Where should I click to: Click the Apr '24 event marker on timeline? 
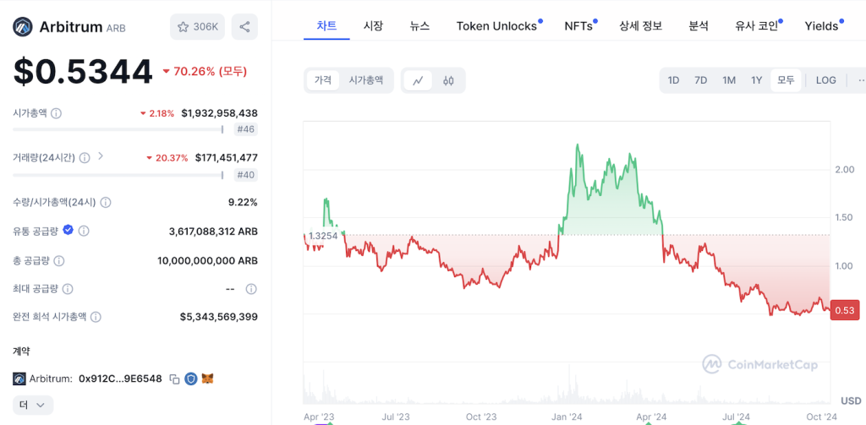(648, 422)
